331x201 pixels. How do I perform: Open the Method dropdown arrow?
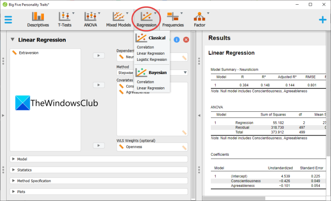[x=185, y=73]
